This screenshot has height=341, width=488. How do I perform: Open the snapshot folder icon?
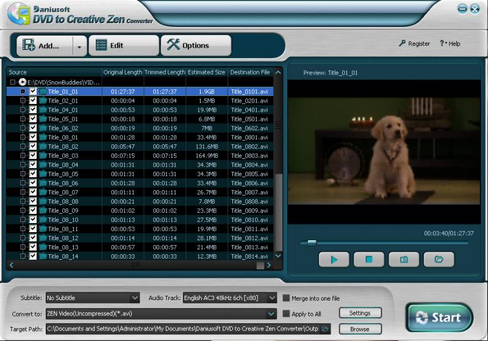[x=439, y=259]
